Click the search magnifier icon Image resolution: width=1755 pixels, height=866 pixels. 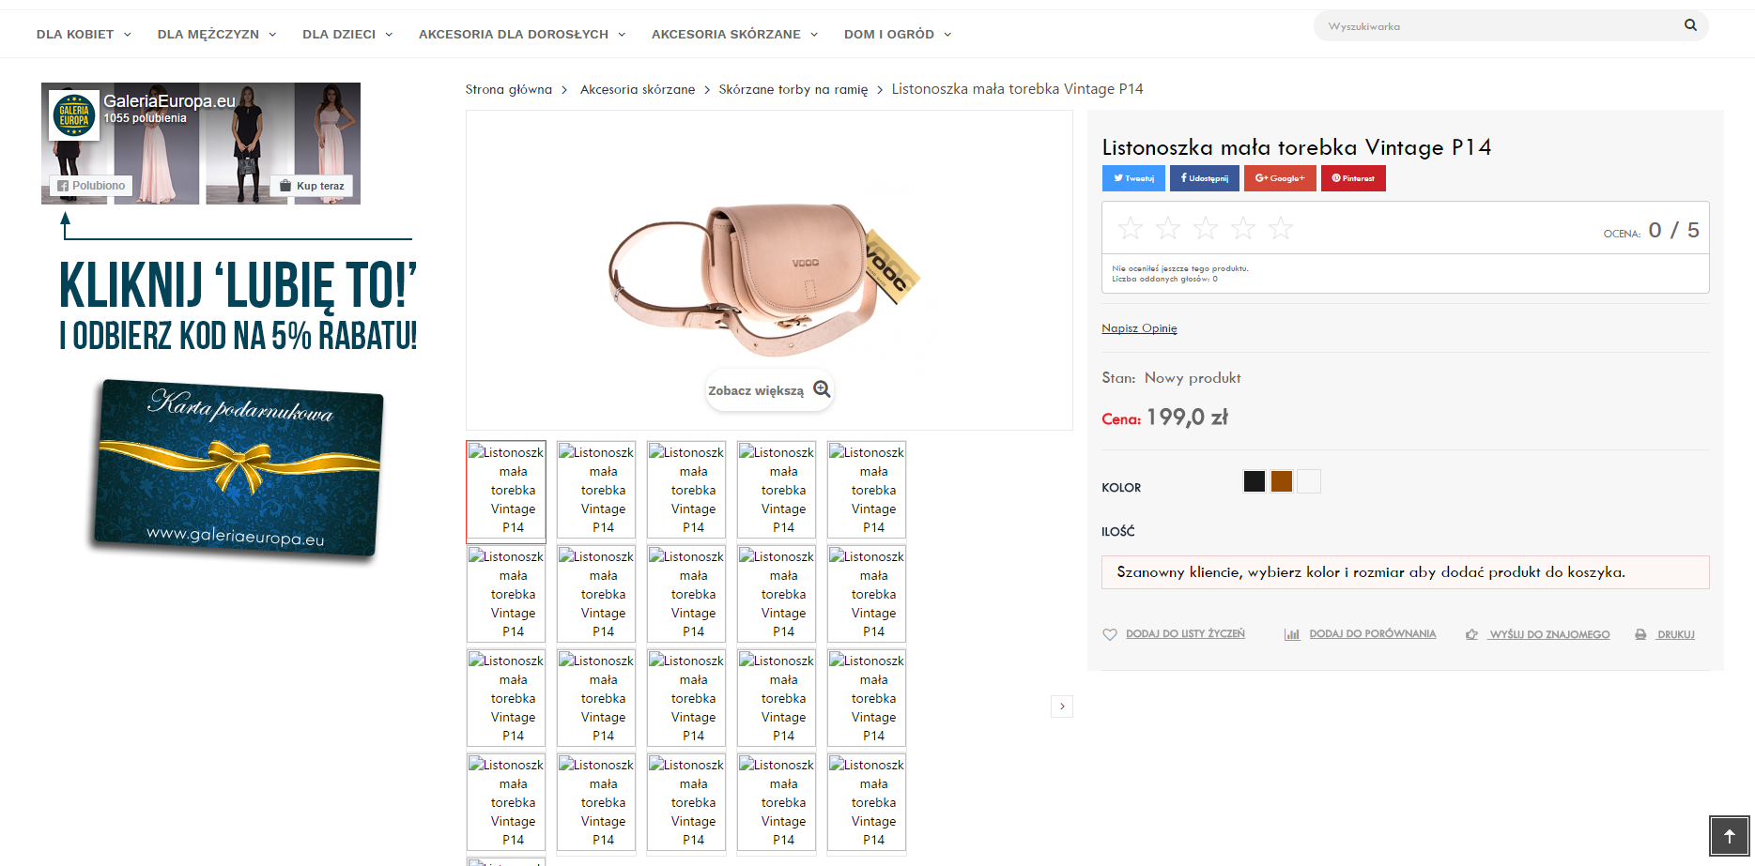coord(1690,25)
